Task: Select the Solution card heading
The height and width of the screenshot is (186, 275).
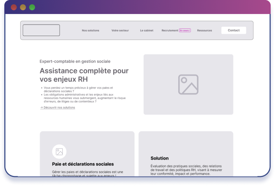Action: coord(160,158)
